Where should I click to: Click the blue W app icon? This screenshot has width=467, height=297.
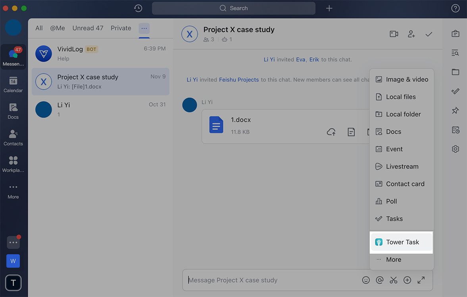[13, 261]
